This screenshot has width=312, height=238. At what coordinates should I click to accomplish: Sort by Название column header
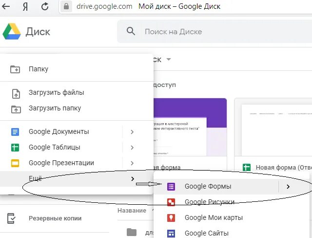pyautogui.click(x=132, y=211)
